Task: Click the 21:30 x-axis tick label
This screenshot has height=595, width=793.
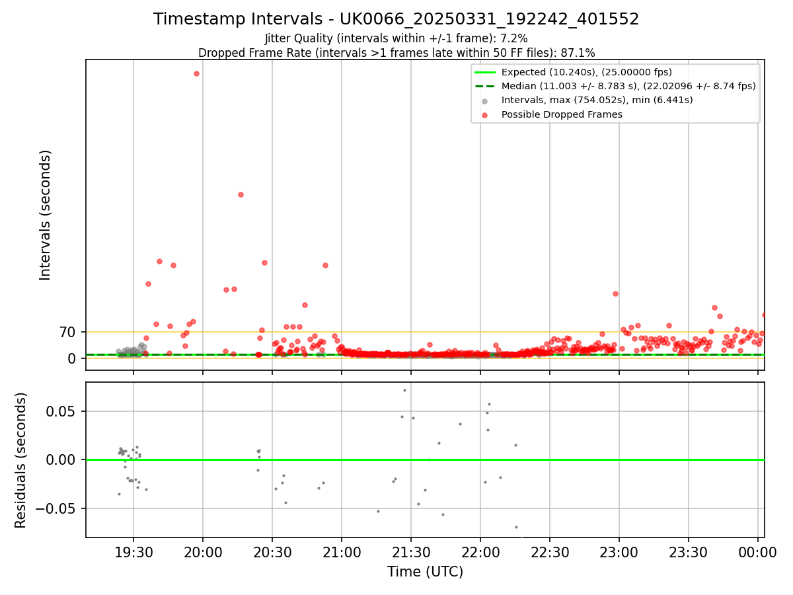Action: click(x=411, y=553)
